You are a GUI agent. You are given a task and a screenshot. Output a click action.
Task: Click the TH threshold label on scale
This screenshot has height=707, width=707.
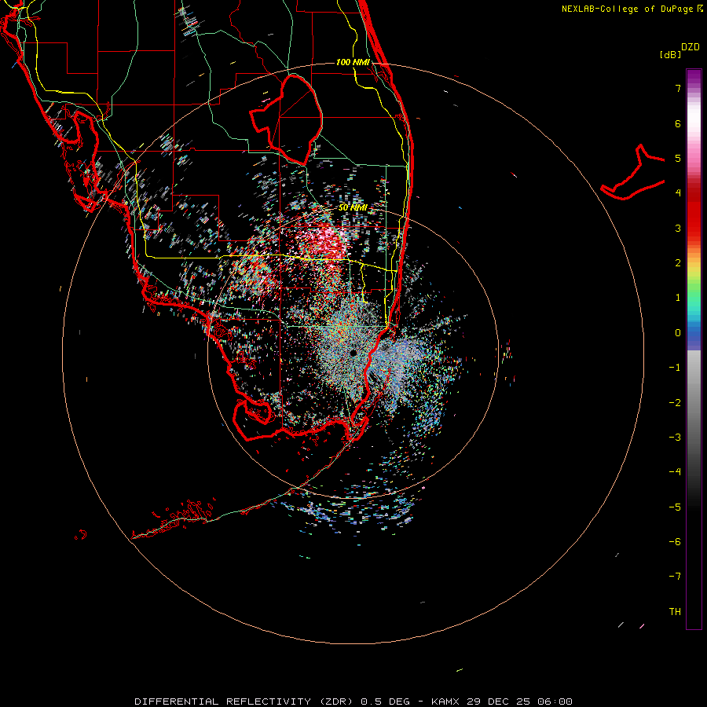pyautogui.click(x=675, y=611)
